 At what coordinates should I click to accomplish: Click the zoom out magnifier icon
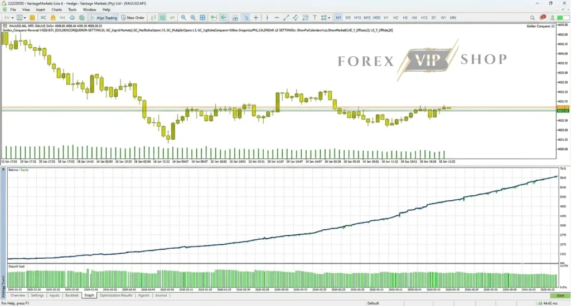[x=193, y=17]
